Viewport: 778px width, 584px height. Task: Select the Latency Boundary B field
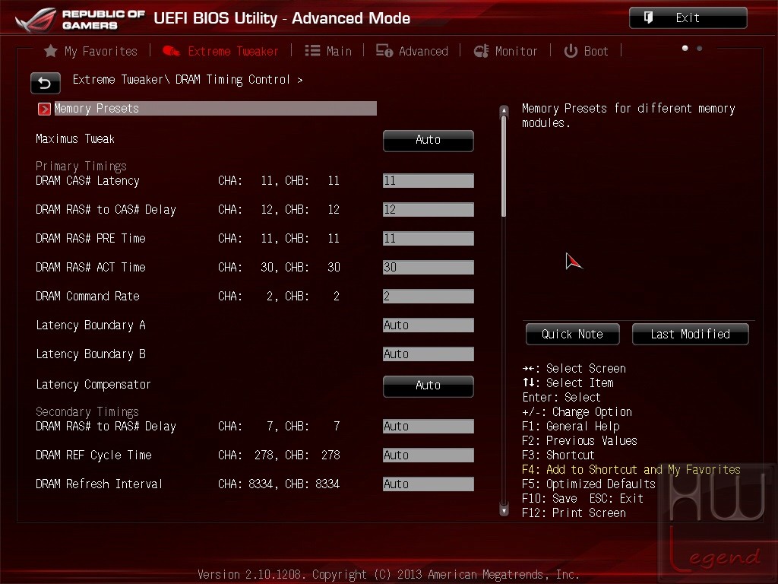(x=429, y=354)
